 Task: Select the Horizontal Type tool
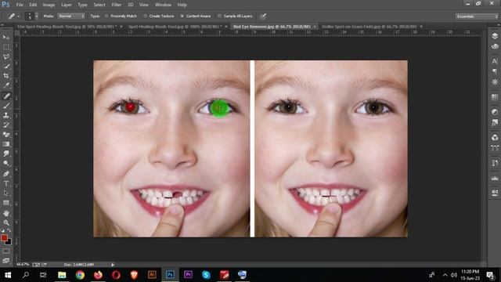pyautogui.click(x=6, y=183)
